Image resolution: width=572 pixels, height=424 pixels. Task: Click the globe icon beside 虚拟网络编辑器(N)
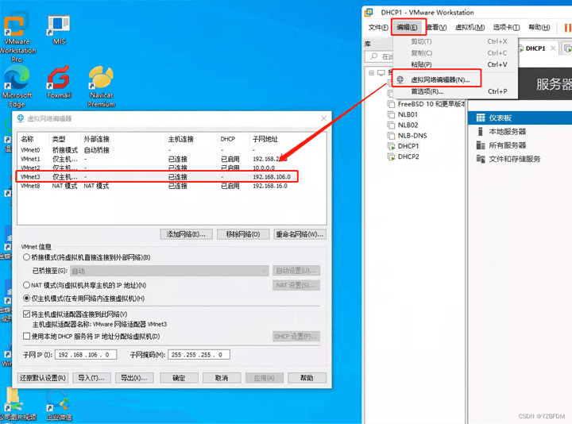tap(400, 79)
